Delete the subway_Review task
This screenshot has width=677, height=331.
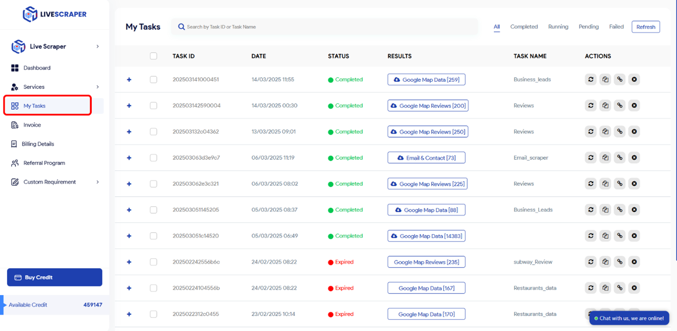pos(634,261)
